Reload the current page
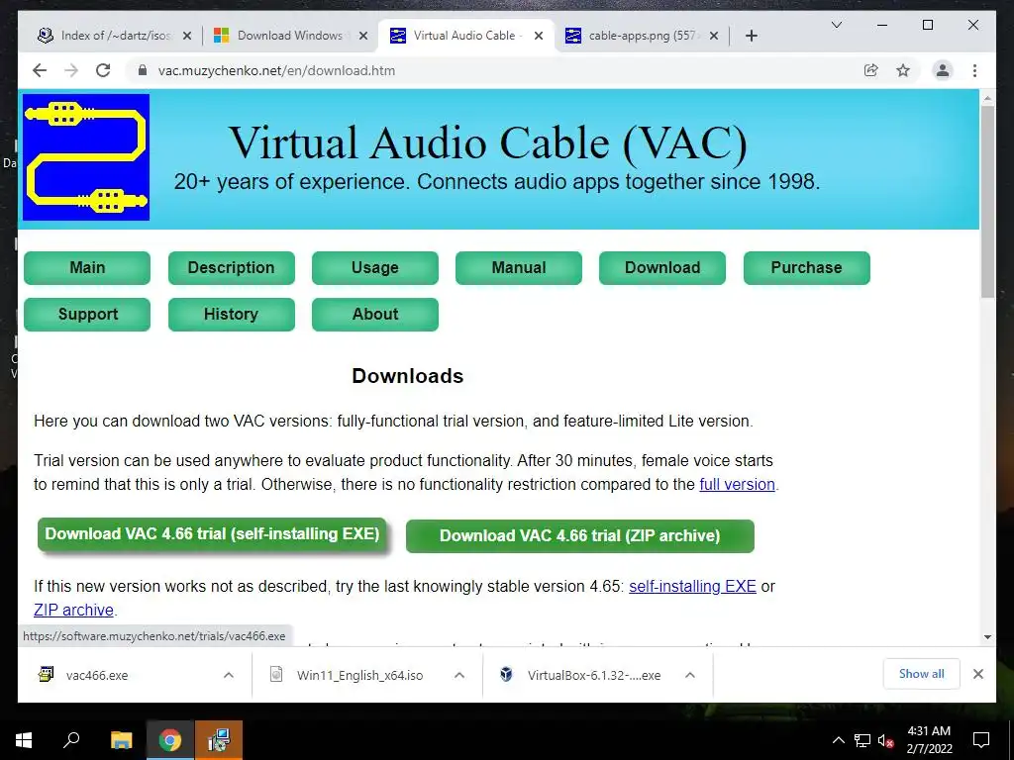 (103, 70)
